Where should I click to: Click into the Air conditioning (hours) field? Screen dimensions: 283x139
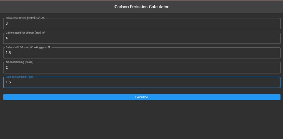point(141,68)
